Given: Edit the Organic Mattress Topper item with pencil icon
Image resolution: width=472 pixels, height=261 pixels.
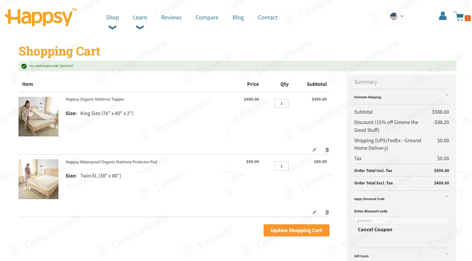Looking at the screenshot, I should [314, 150].
